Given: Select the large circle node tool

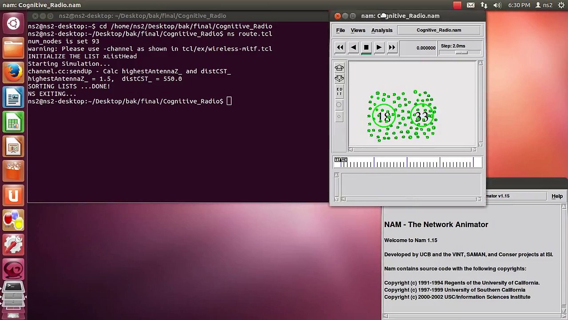Looking at the screenshot, I should (339, 105).
